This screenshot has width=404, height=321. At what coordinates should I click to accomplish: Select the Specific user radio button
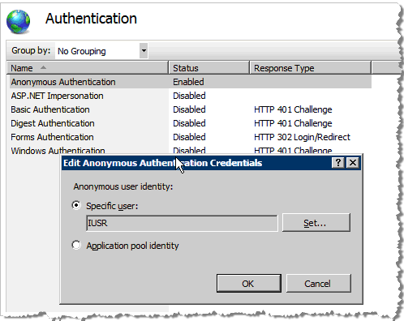point(76,206)
